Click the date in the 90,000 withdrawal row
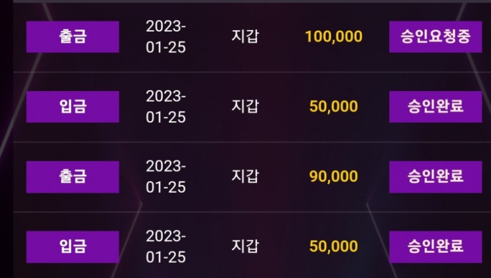The image size is (491, 278). (x=166, y=176)
